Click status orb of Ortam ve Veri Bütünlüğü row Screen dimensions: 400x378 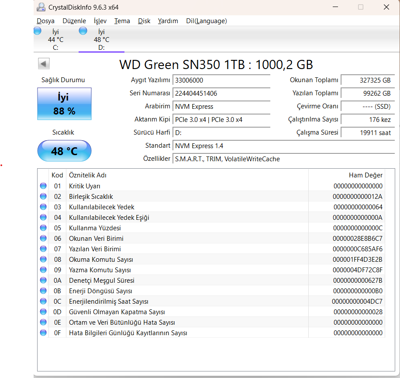point(43,322)
